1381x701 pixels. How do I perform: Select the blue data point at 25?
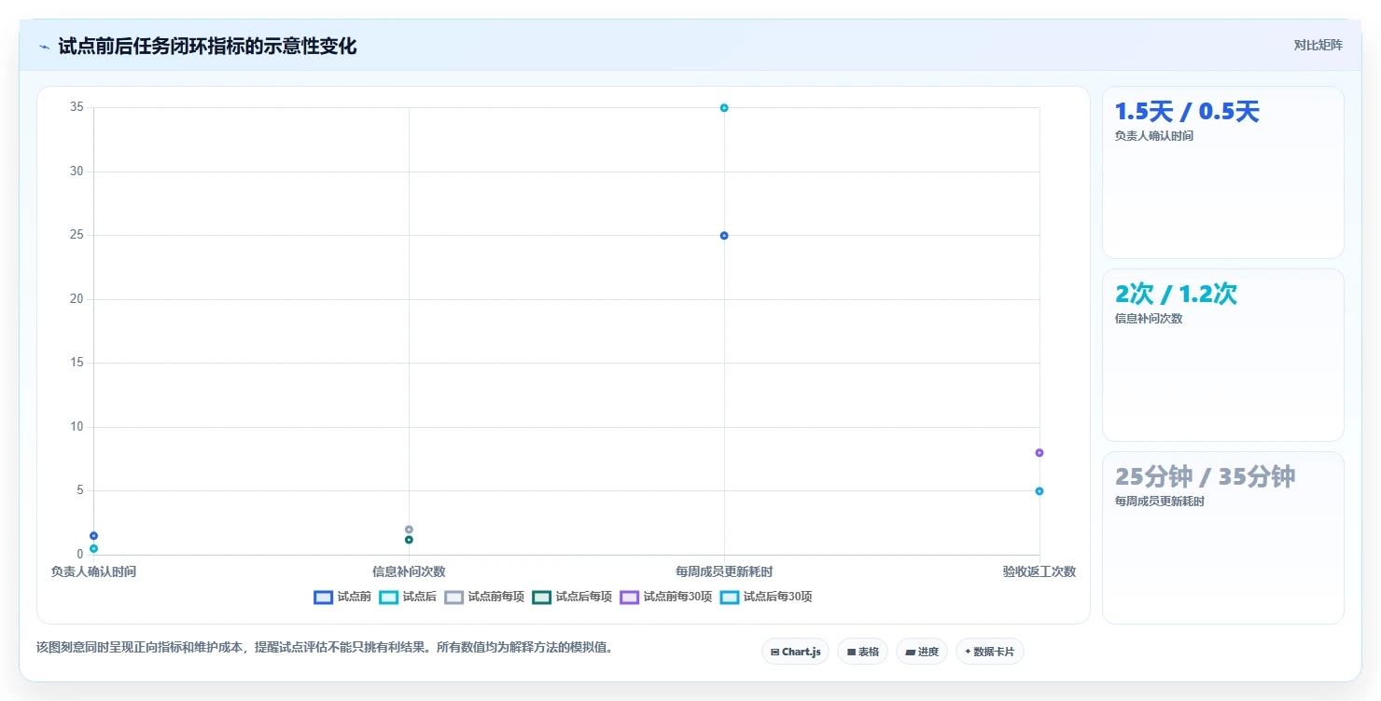click(x=724, y=236)
